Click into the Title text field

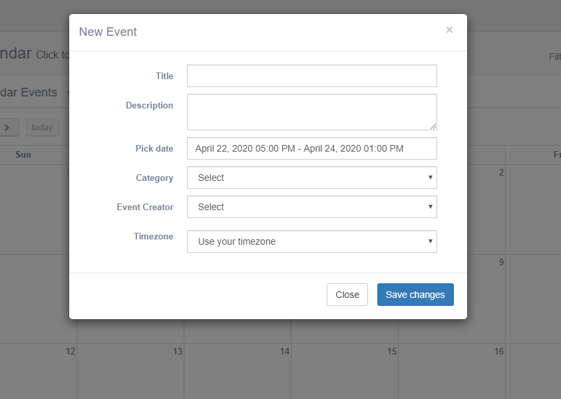pyautogui.click(x=311, y=76)
